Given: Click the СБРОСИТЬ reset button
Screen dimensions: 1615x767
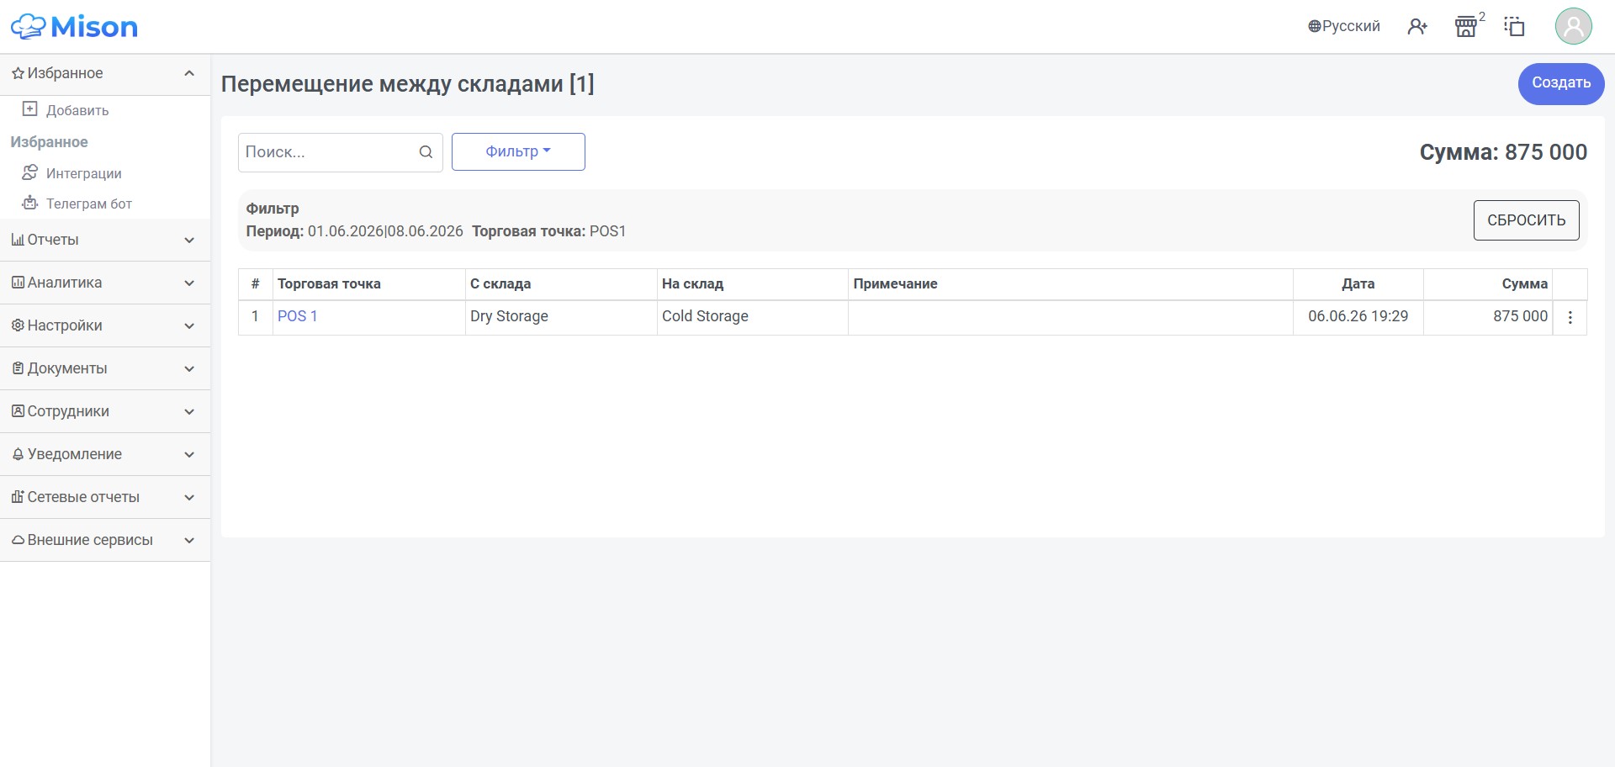Looking at the screenshot, I should pos(1526,220).
